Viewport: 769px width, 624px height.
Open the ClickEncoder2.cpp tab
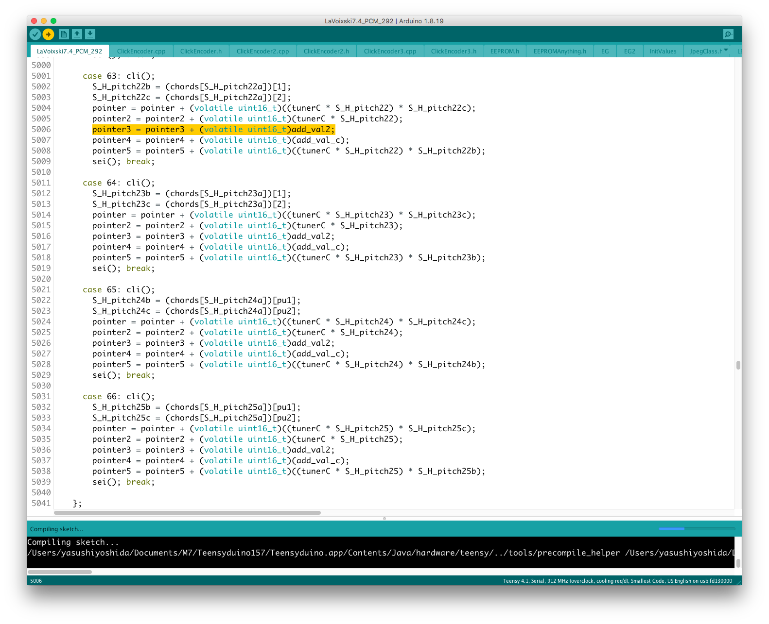coord(262,51)
